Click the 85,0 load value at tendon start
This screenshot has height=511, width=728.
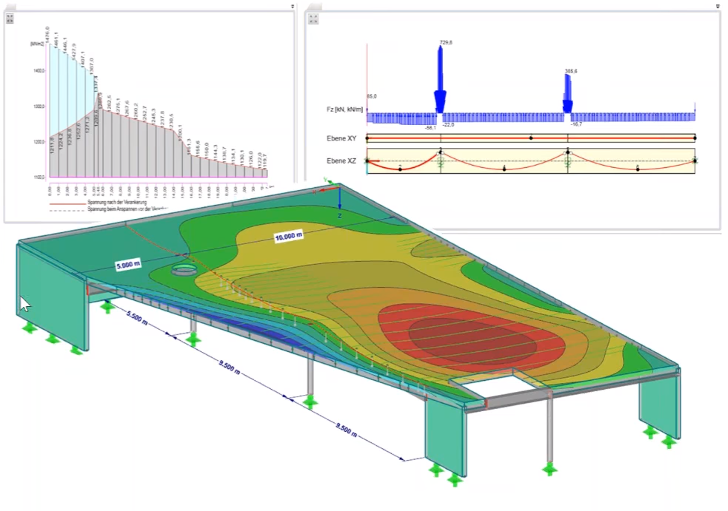pyautogui.click(x=372, y=96)
